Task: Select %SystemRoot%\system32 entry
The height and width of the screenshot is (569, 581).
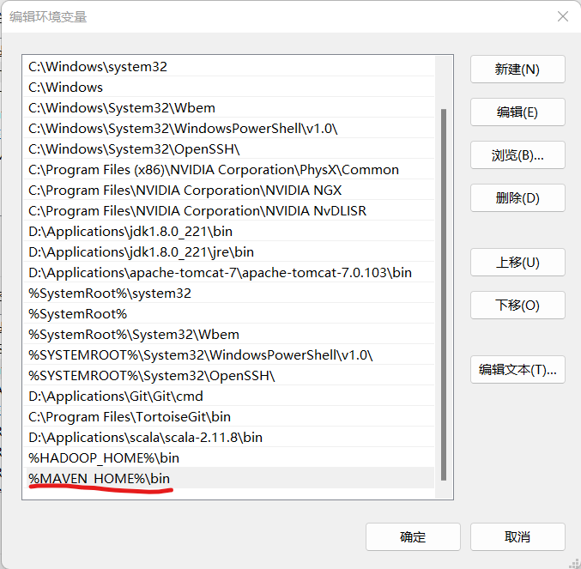Action: (229, 294)
